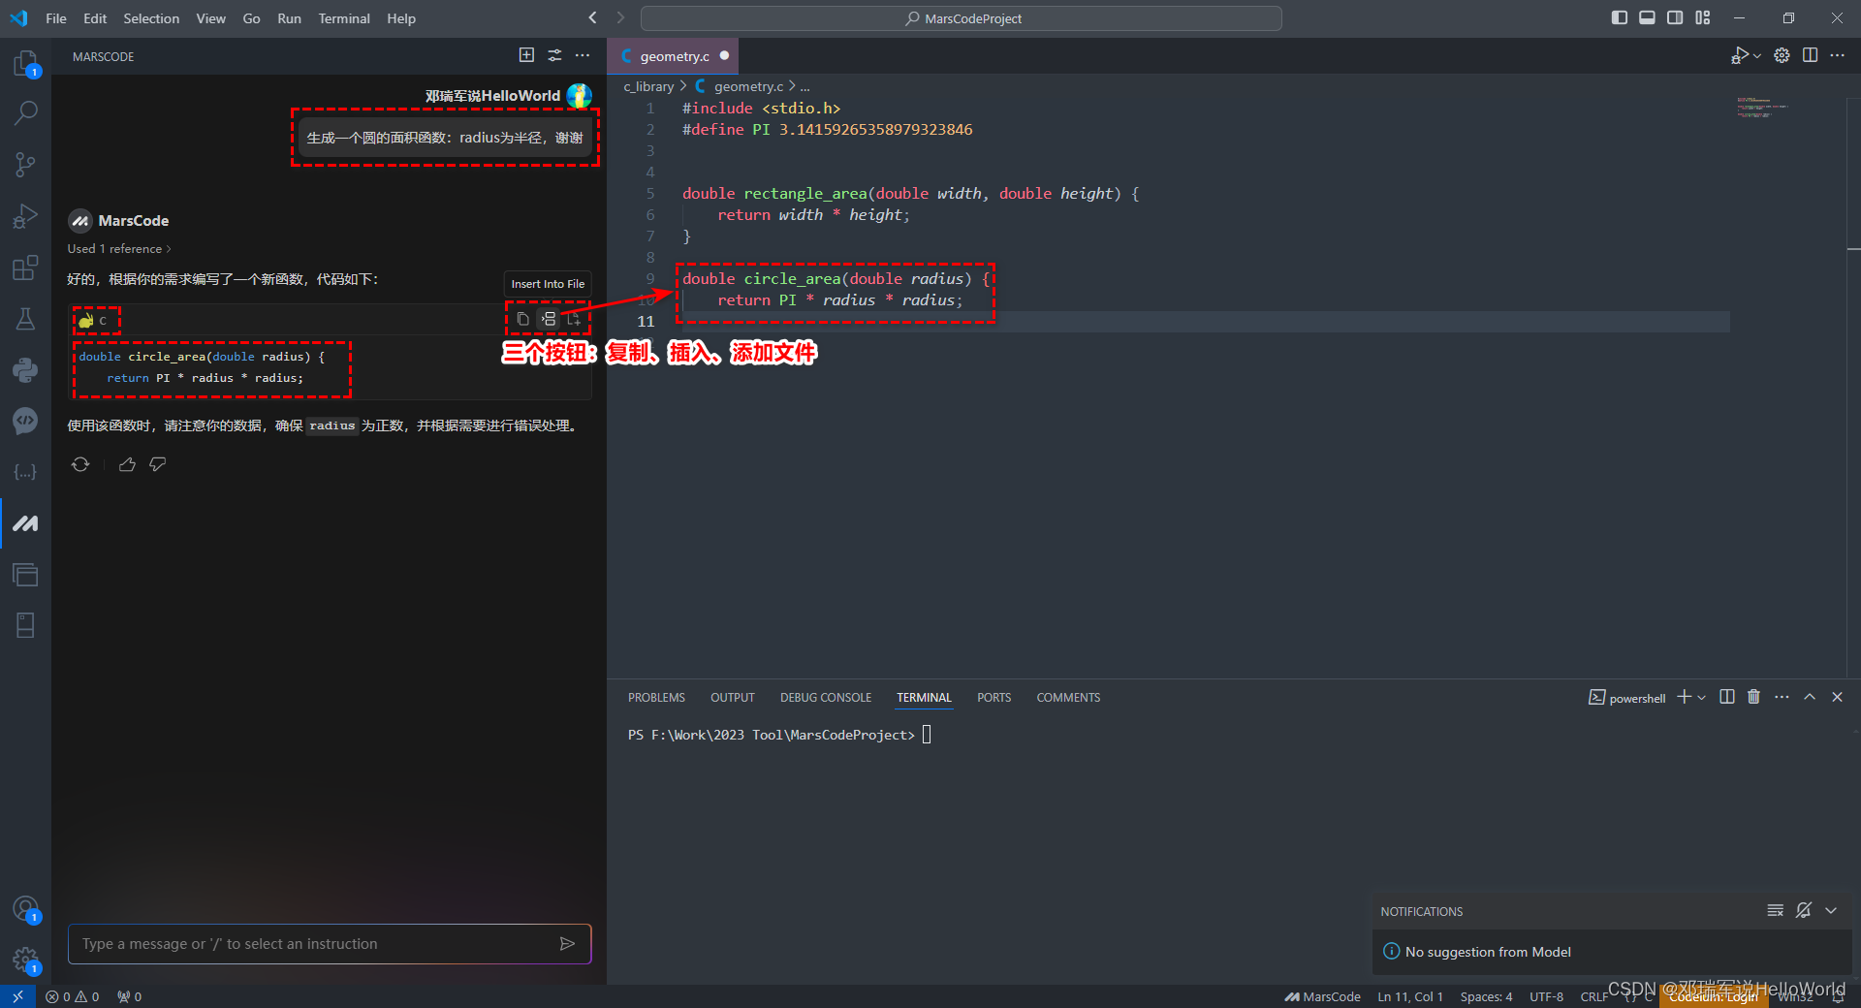Open the Source Control view
Viewport: 1861px width, 1008px height.
pyautogui.click(x=25, y=164)
